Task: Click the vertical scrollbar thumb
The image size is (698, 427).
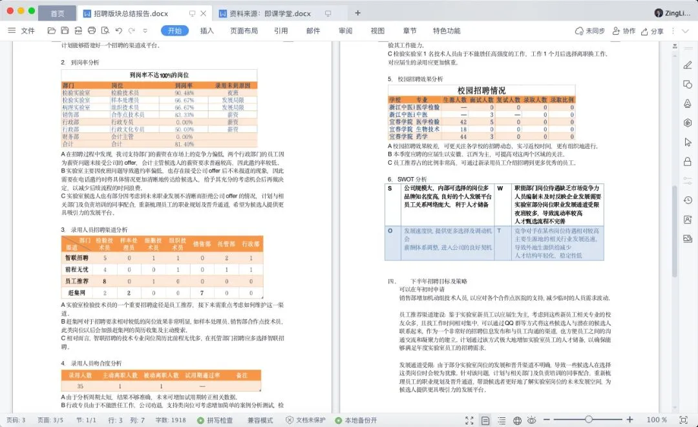Action: point(675,231)
